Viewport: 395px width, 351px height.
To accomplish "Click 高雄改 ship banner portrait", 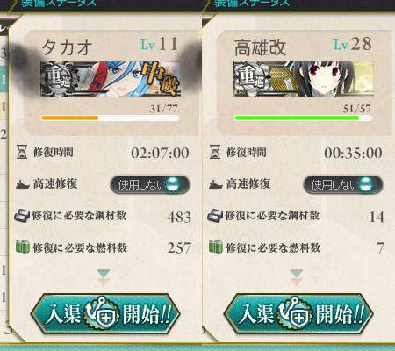I will (x=304, y=79).
